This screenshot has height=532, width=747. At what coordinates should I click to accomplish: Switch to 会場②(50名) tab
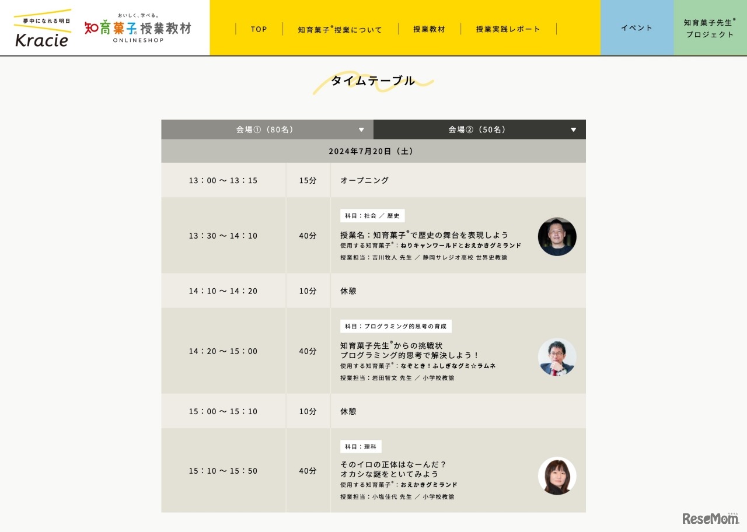480,129
